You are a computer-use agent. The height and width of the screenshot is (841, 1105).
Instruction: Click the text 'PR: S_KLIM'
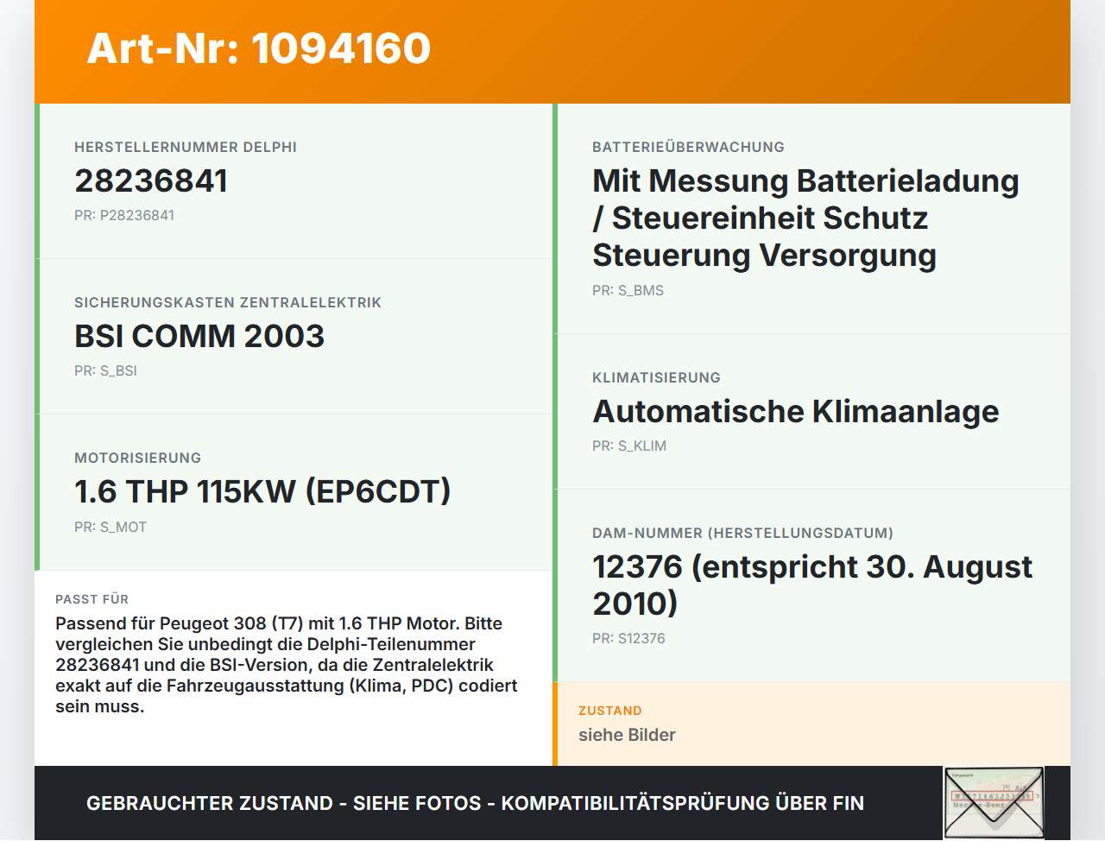(x=629, y=446)
